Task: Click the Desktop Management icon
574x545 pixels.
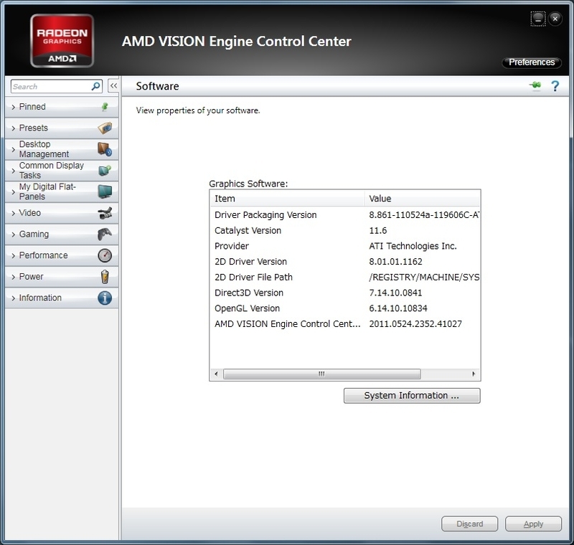Action: (x=105, y=149)
